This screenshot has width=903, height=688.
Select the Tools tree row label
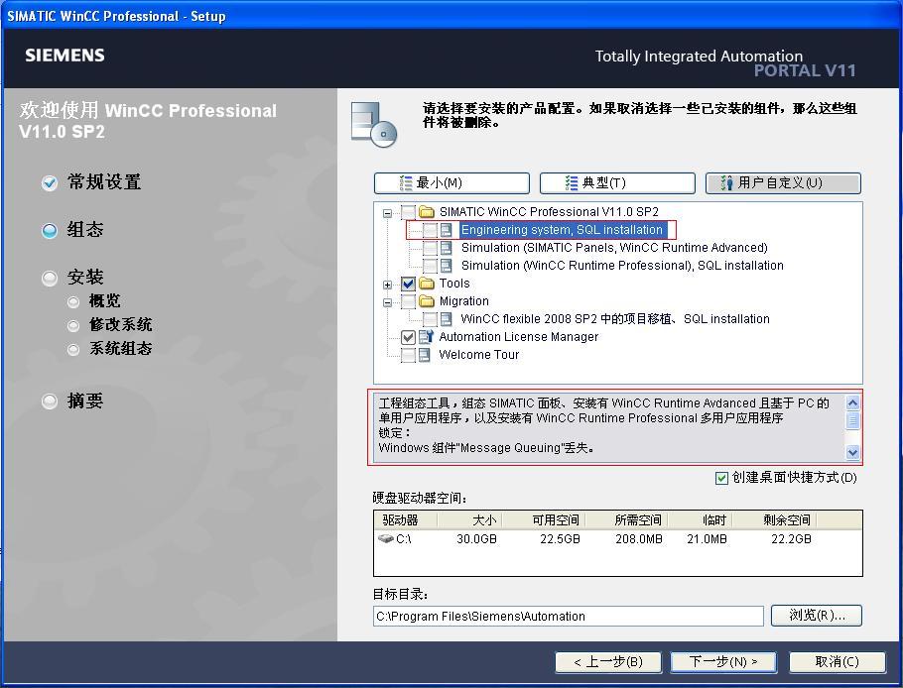pyautogui.click(x=454, y=283)
